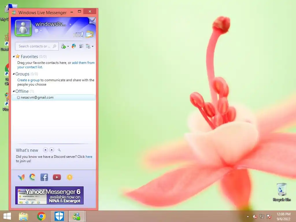The width and height of the screenshot is (296, 222).
Task: Click the colorful cubes toolbar icon
Action: click(74, 46)
